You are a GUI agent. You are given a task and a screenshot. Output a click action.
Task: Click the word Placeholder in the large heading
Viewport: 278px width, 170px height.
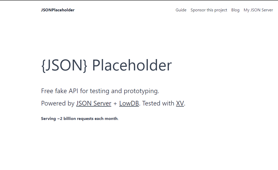point(132,65)
